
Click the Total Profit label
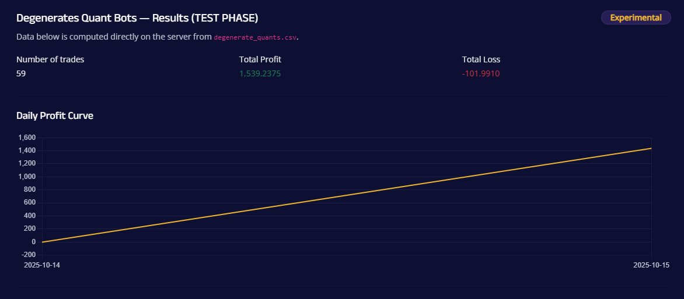260,59
